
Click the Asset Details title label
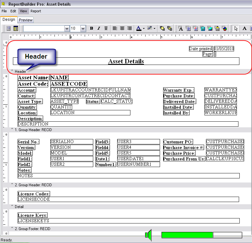point(126,61)
